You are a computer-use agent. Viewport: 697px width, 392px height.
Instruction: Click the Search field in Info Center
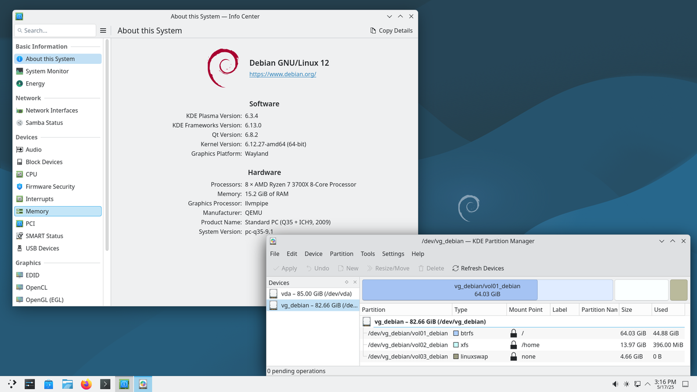click(55, 30)
